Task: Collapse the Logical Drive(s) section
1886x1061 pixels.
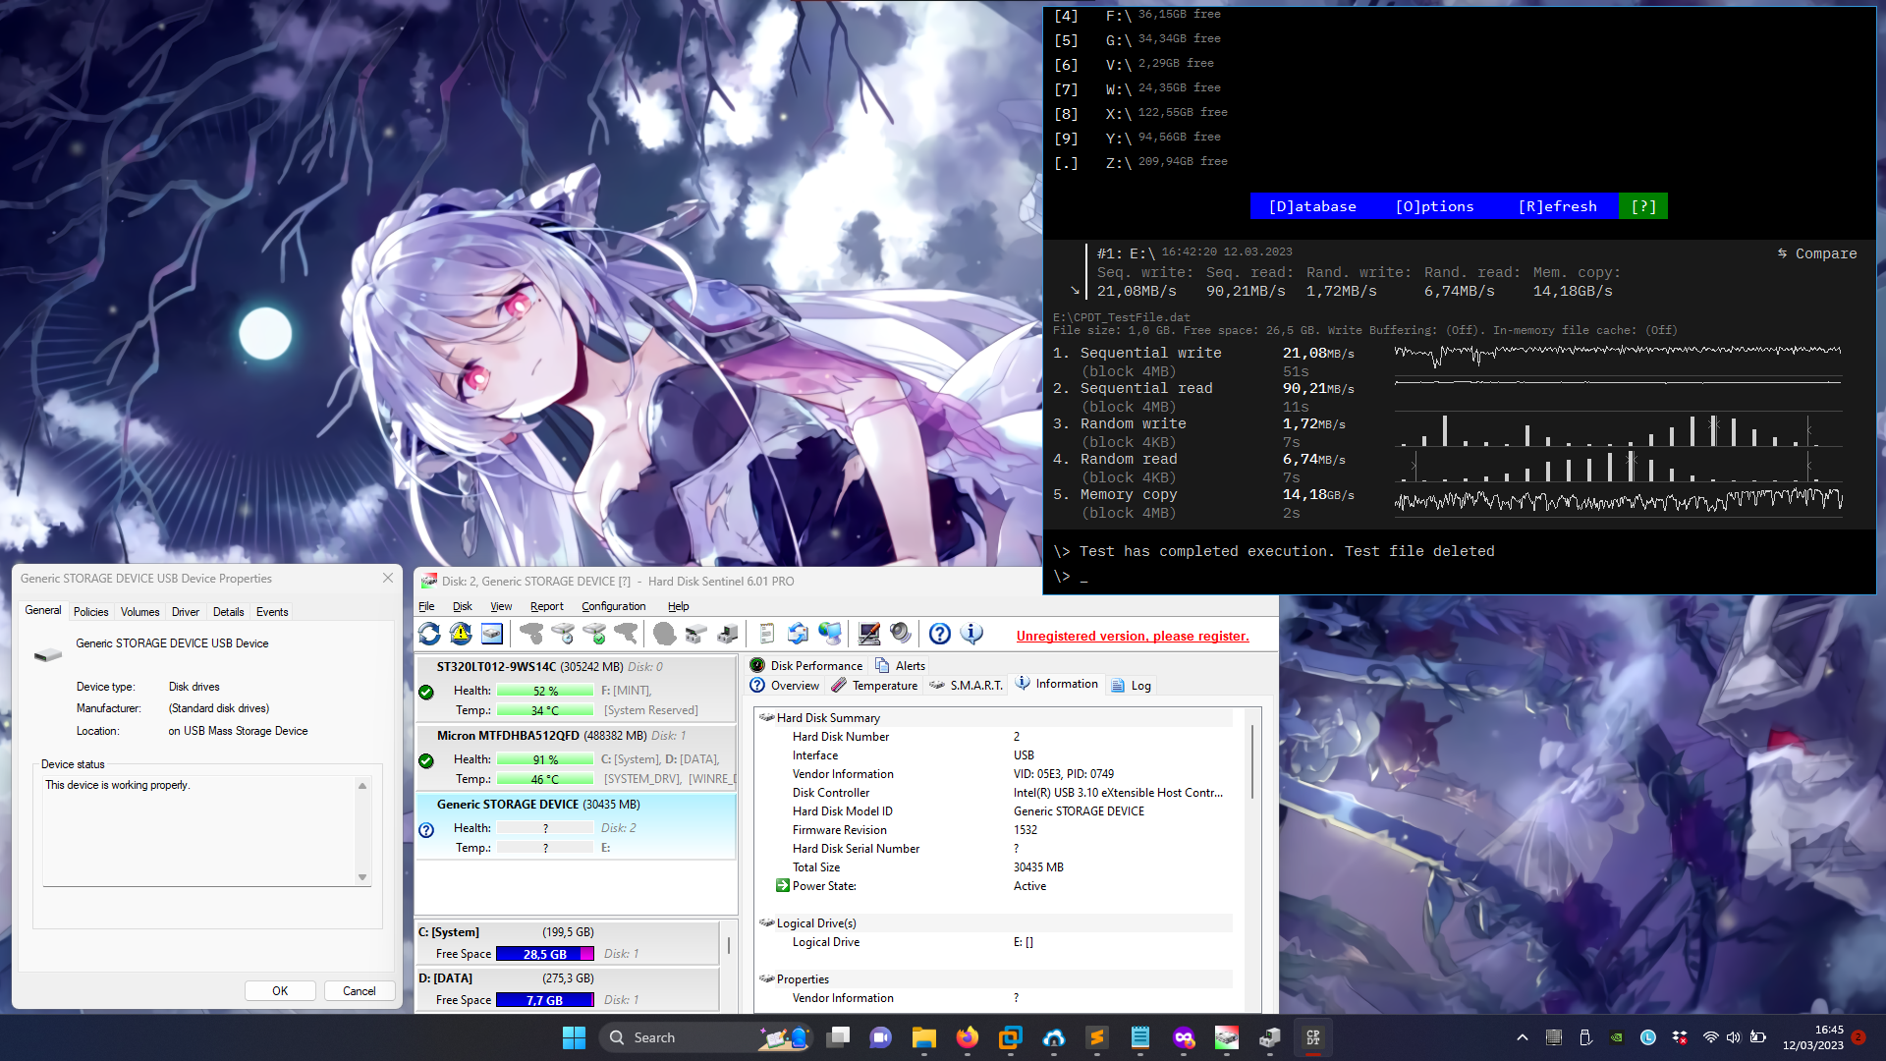Action: (x=767, y=922)
